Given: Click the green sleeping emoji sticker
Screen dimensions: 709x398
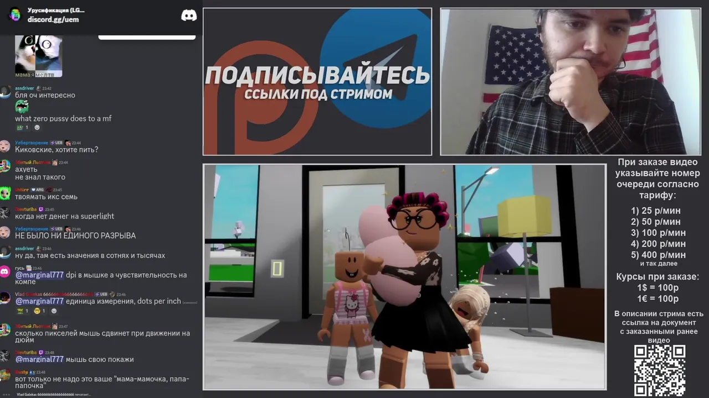Looking at the screenshot, I should (x=22, y=107).
